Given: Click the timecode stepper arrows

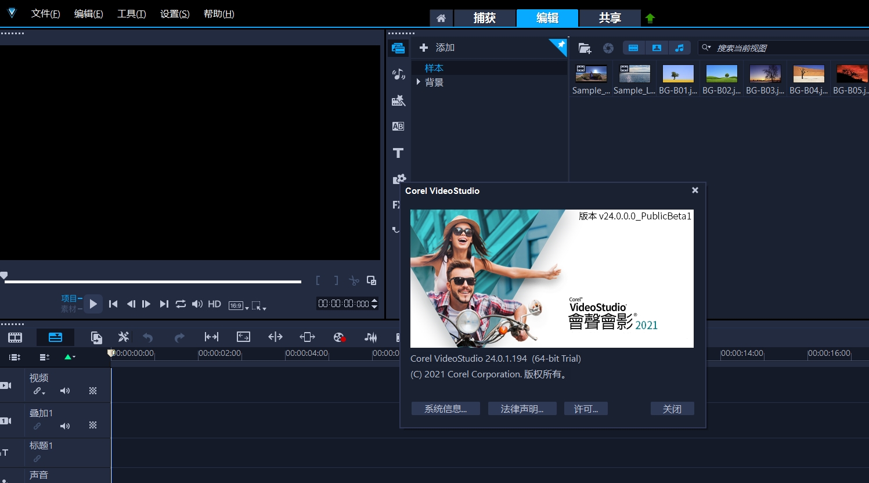Looking at the screenshot, I should 374,304.
